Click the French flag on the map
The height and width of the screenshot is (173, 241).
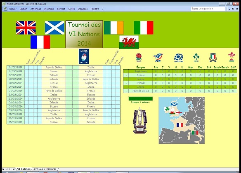tap(180, 125)
